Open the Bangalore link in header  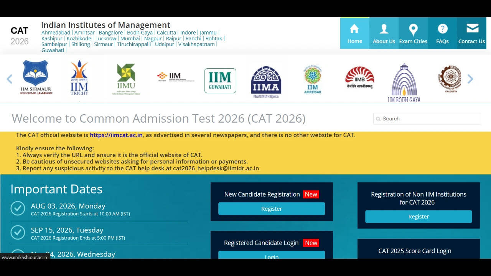tap(111, 33)
